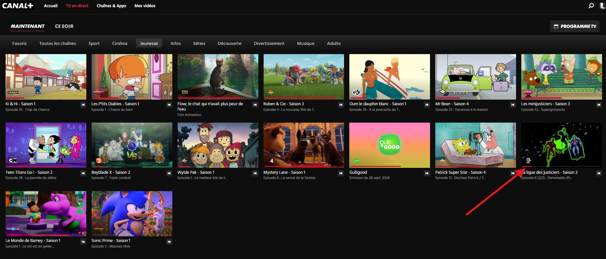
Task: Open the PROGRAMME TV guide
Action: (x=575, y=26)
